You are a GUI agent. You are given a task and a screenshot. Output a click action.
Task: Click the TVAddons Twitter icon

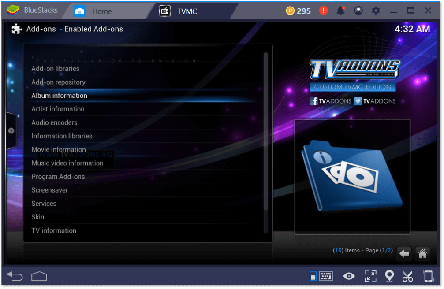tap(358, 101)
